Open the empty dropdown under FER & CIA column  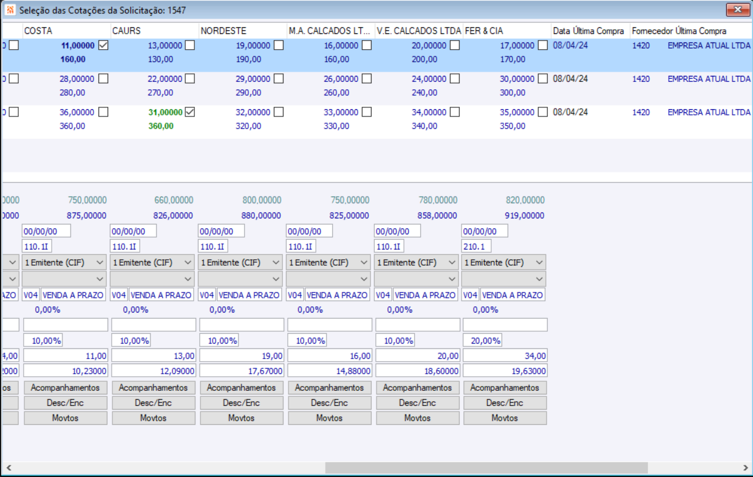click(x=503, y=279)
